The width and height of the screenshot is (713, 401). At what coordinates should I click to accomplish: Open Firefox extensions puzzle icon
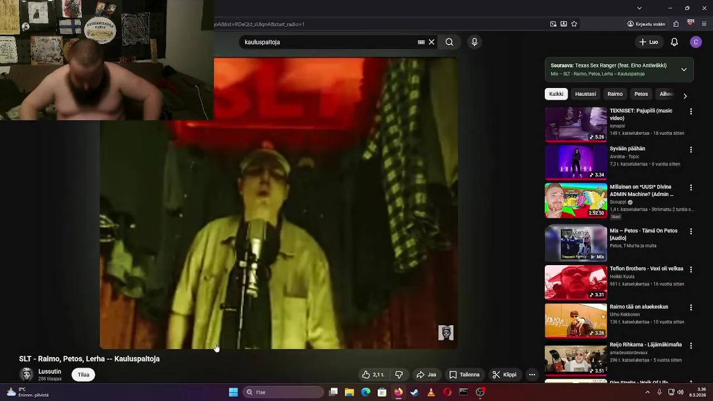tap(676, 24)
